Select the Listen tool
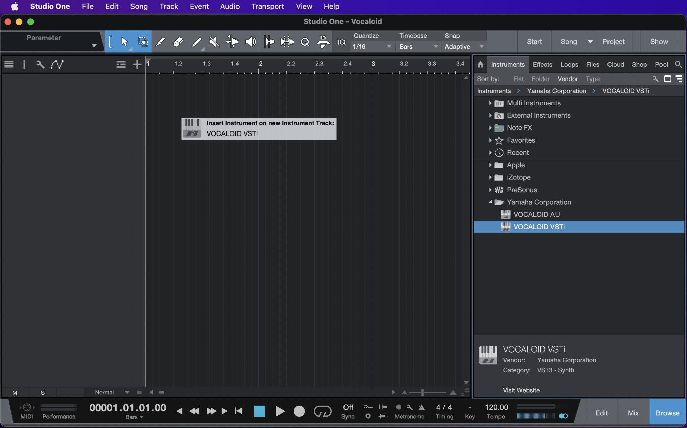 pos(250,41)
